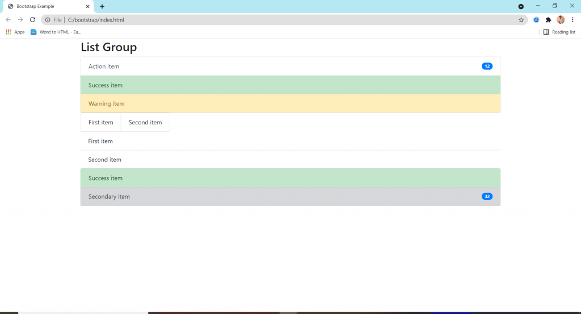Close the Chrome window
Screen dimensions: 581x314
coord(572,6)
